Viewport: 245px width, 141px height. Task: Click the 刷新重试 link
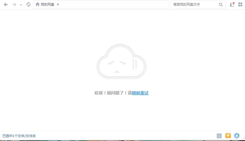click(x=140, y=93)
